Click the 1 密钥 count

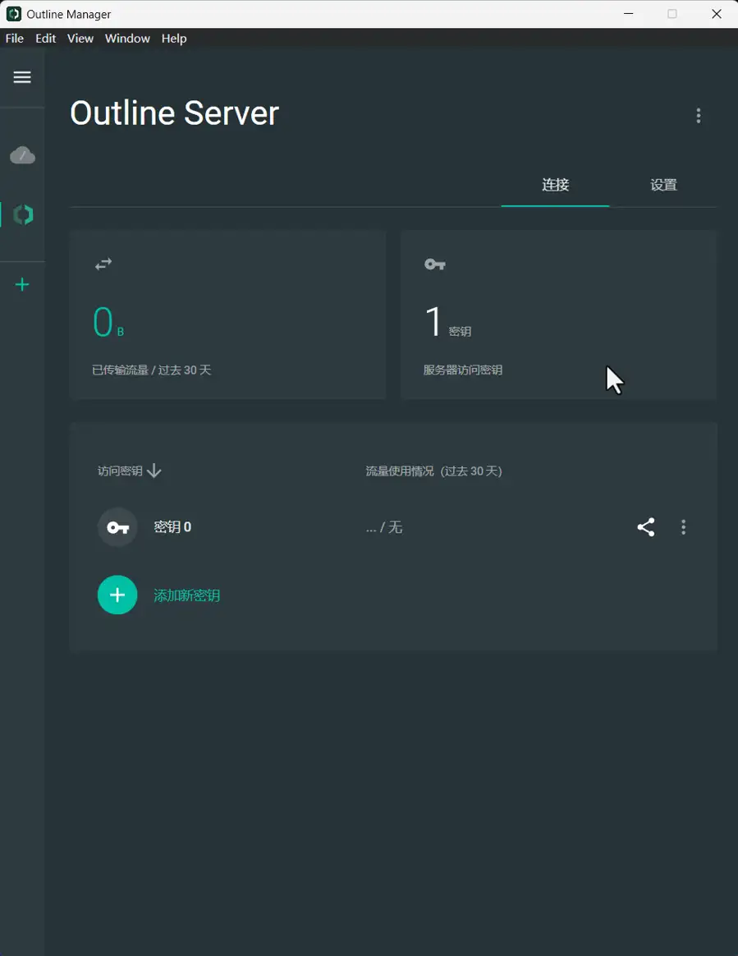point(448,322)
